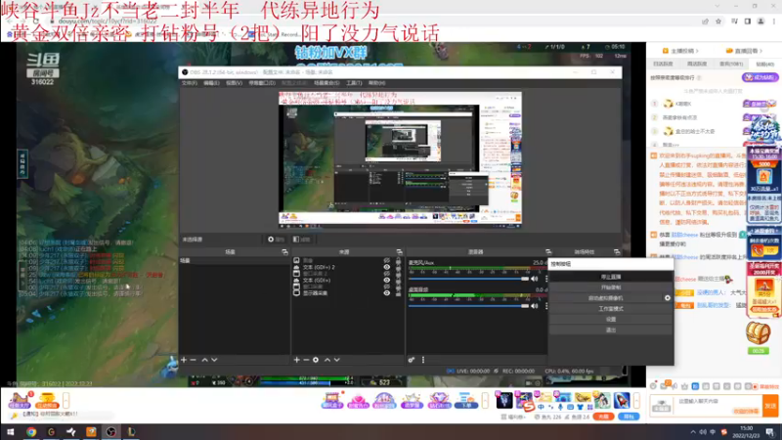The height and width of the screenshot is (440, 782).
Task: Open notification center in system tray
Action: tap(770, 432)
